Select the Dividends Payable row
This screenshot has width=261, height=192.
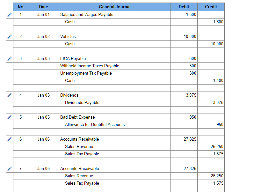(x=115, y=103)
